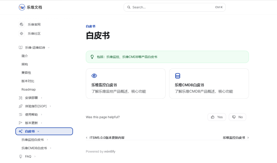Collapse the 乐维·运维如诗 section chevron

click(x=49, y=48)
